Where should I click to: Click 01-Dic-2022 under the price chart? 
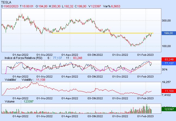click(120, 55)
